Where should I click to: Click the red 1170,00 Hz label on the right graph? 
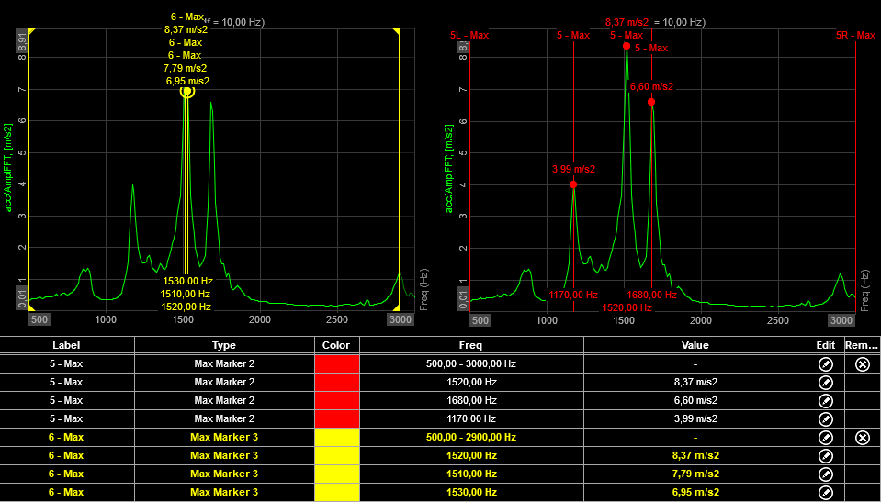573,295
